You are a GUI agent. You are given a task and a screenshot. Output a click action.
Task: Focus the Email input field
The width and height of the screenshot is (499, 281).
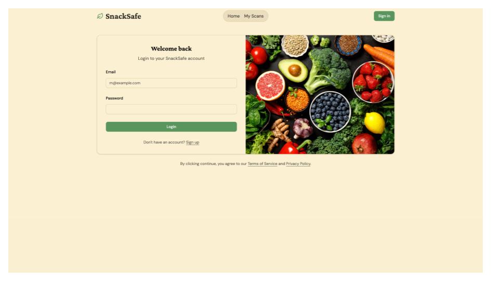coord(171,83)
